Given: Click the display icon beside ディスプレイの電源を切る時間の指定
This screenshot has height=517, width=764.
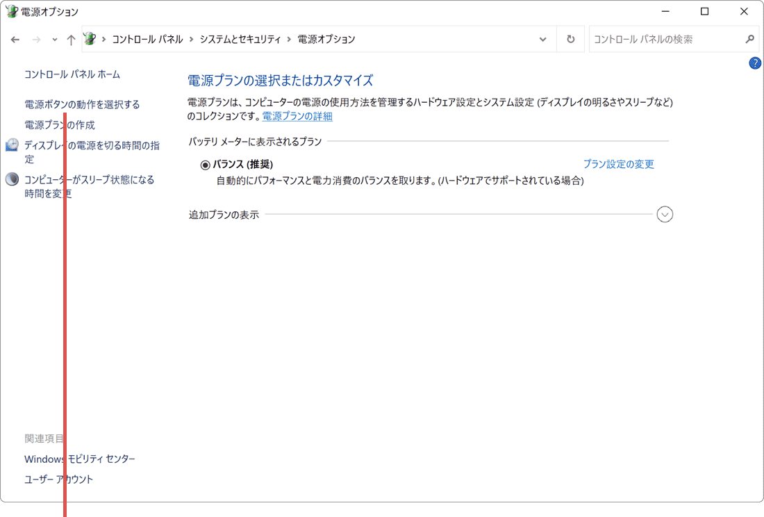Looking at the screenshot, I should pos(12,145).
